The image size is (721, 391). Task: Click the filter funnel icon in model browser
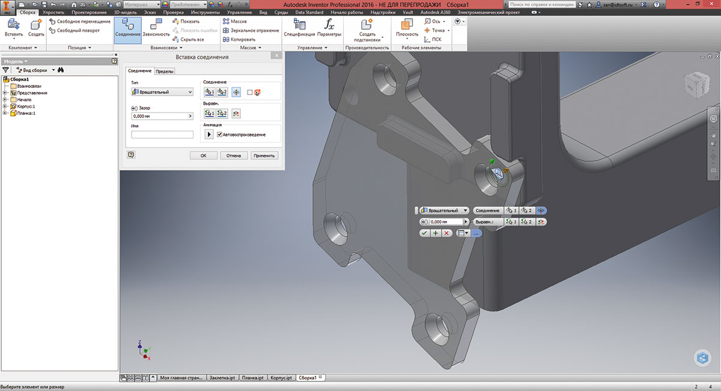coord(6,70)
